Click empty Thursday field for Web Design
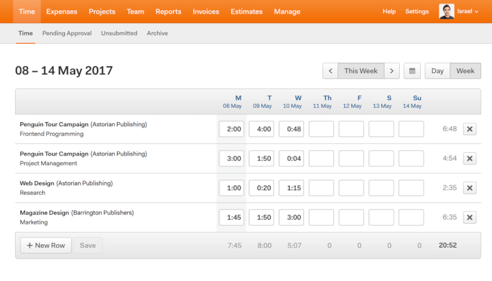 tap(321, 188)
